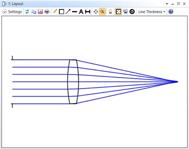Select the arrow drawing tool
The image size is (189, 149).
coord(68,12)
